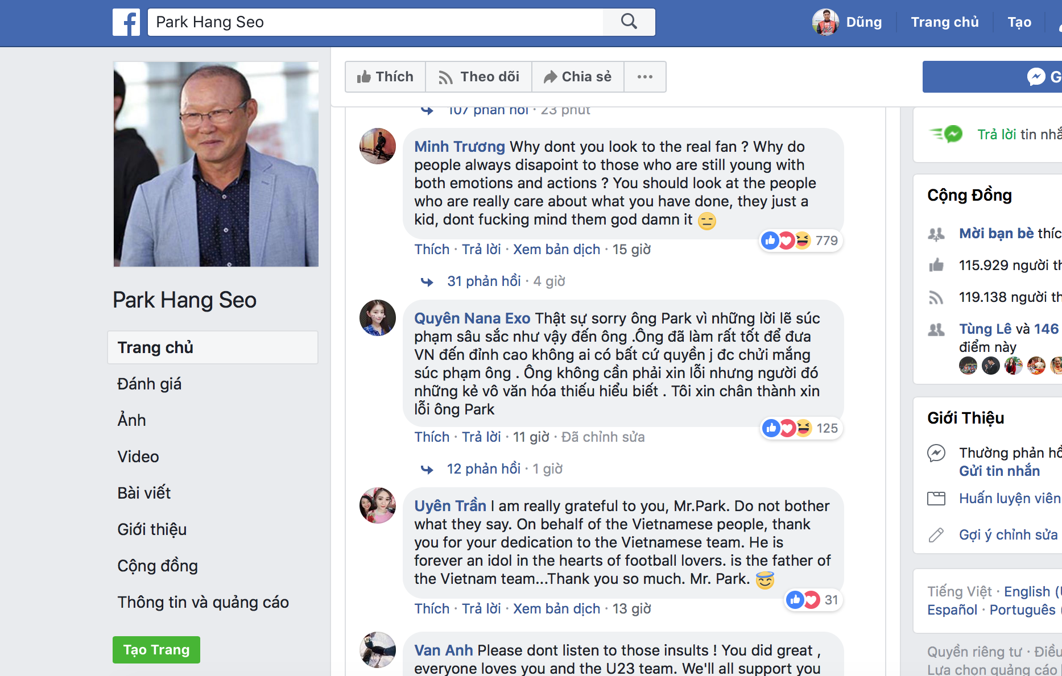Select the Cộng đồng sidebar tab

[158, 566]
